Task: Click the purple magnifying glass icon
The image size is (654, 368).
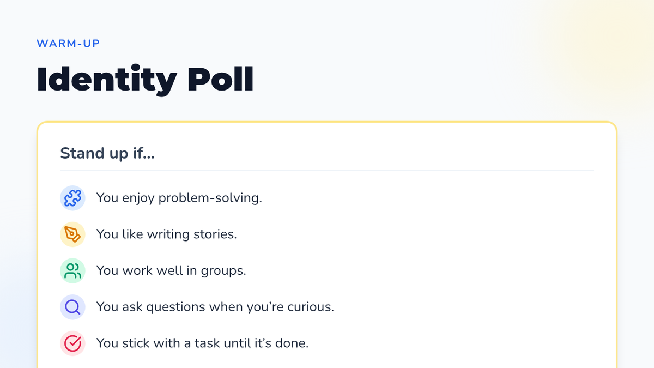Action: (72, 307)
